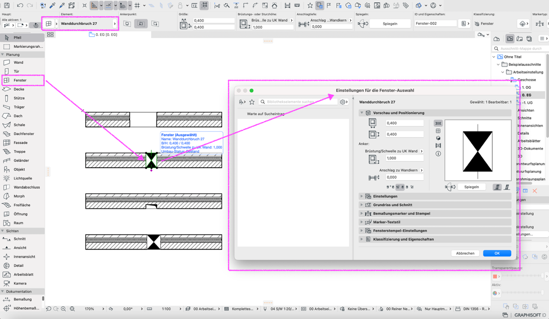Open Wanddurchbruch 27 element chooser arrow

click(115, 23)
